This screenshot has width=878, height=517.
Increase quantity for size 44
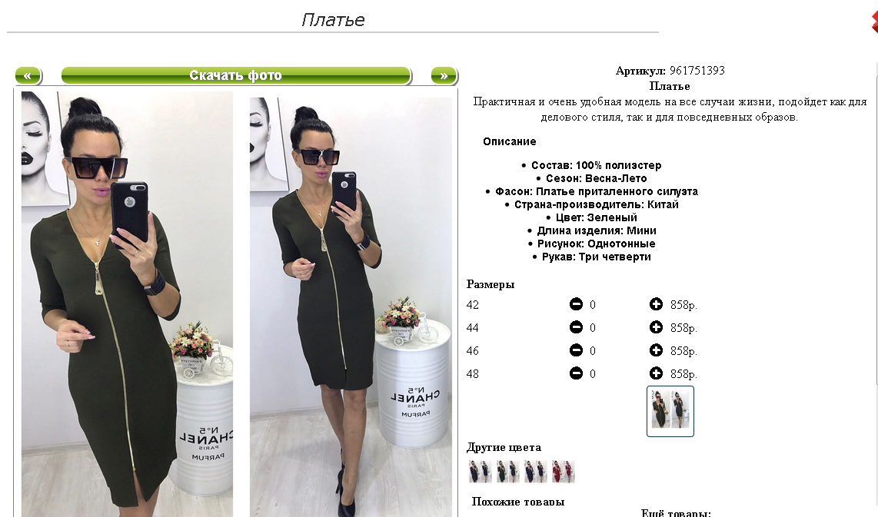pyautogui.click(x=656, y=327)
